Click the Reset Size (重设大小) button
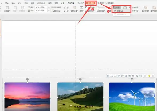 click(56, 11)
